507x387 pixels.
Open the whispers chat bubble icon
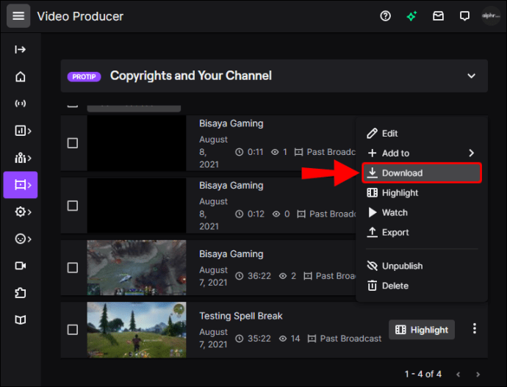click(x=464, y=16)
